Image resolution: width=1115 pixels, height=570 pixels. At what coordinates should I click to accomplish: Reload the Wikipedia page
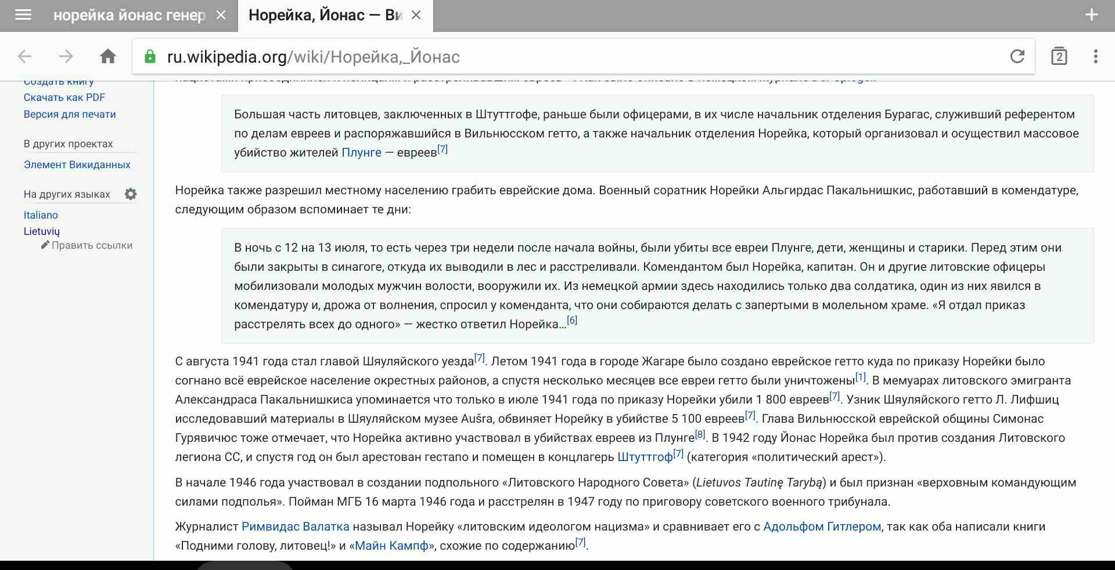point(1017,56)
